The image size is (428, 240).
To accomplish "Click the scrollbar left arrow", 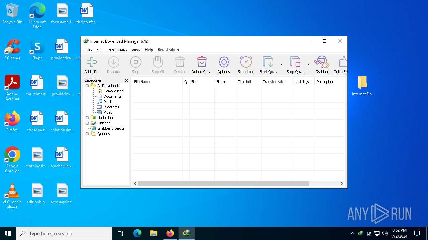I will click(x=135, y=184).
